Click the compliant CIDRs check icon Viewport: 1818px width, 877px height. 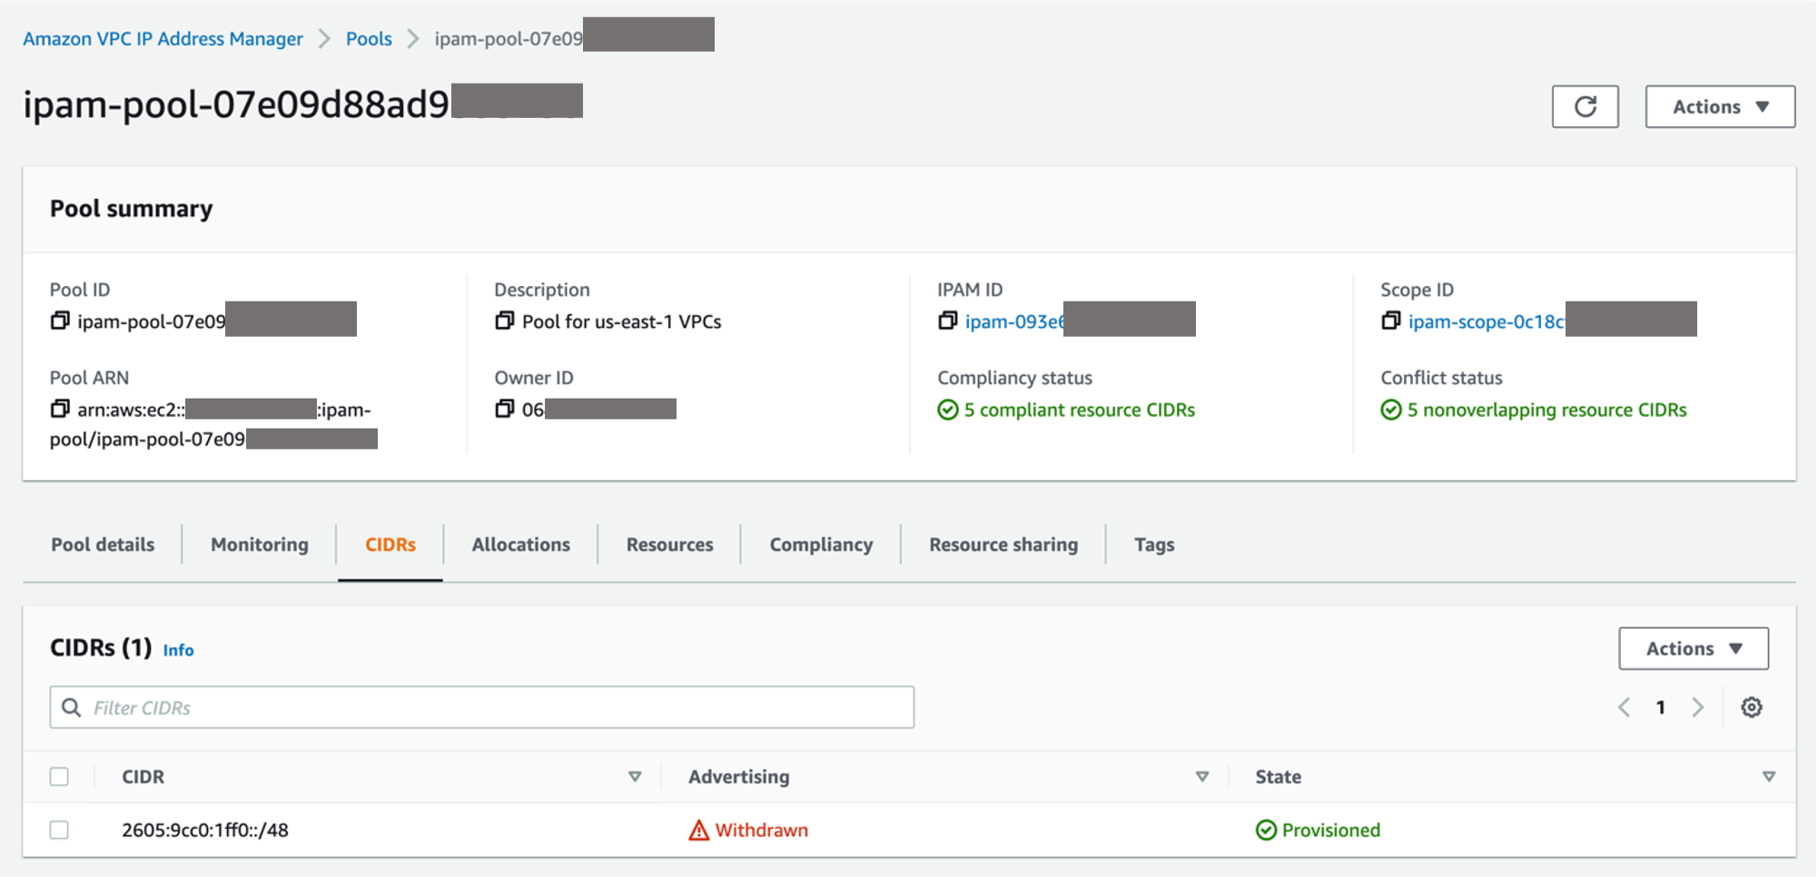coord(947,409)
